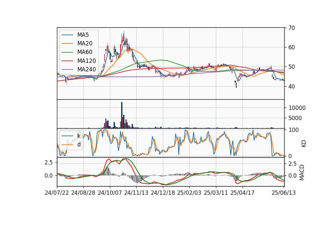Click the 40 price axis tick

(x=291, y=87)
